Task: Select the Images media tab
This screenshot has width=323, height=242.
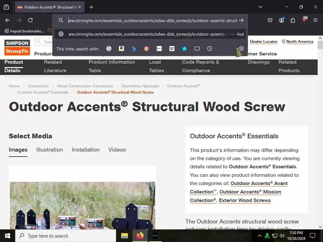Action: pos(18,150)
